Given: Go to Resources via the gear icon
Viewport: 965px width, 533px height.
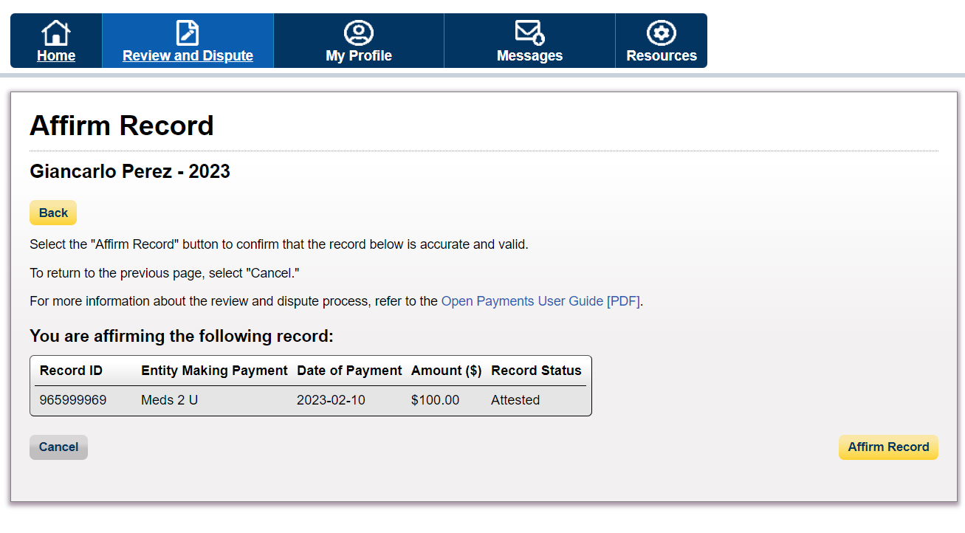Looking at the screenshot, I should click(x=662, y=32).
